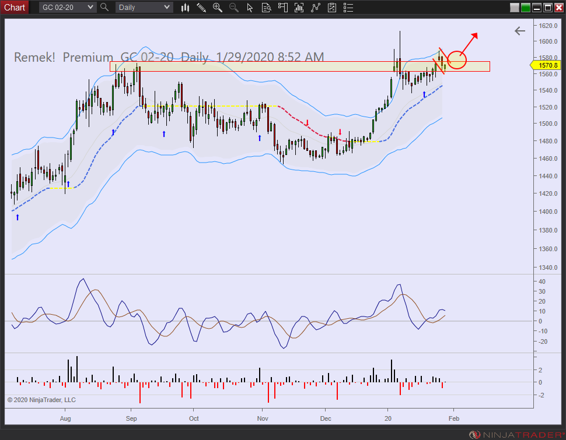Maximize the chart window
The image size is (566, 440).
pyautogui.click(x=548, y=7)
